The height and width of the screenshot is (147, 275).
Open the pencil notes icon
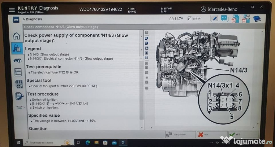[214, 19]
